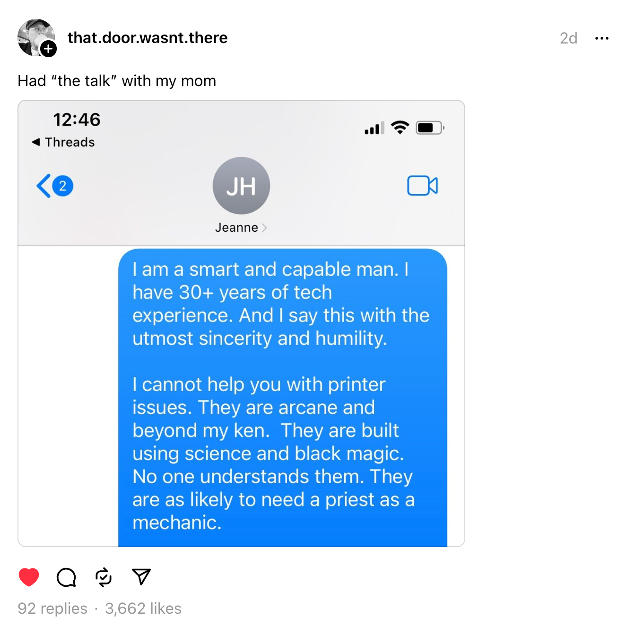Tap the unread count badge showing 2
Image resolution: width=644 pixels, height=627 pixels.
pos(62,186)
